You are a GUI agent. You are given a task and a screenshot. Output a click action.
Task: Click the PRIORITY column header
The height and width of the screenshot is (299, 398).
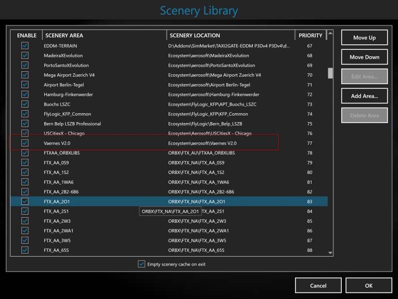[310, 35]
